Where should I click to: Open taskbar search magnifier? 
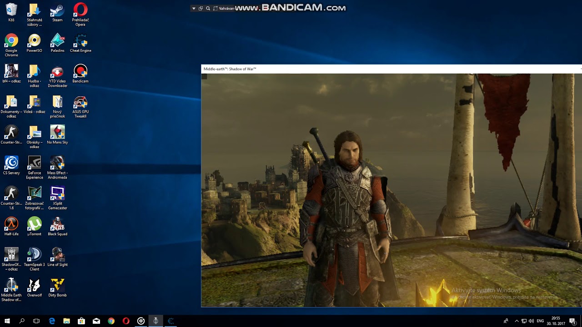22,321
